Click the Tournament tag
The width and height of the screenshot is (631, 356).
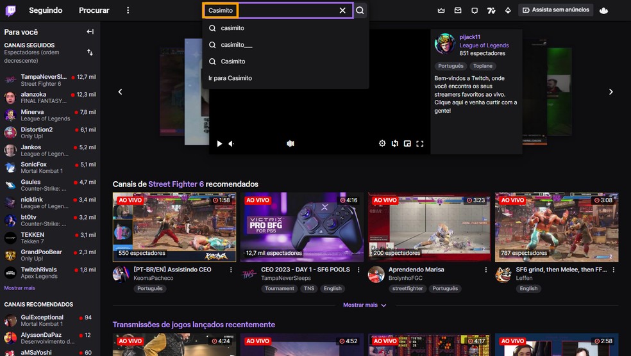click(280, 289)
